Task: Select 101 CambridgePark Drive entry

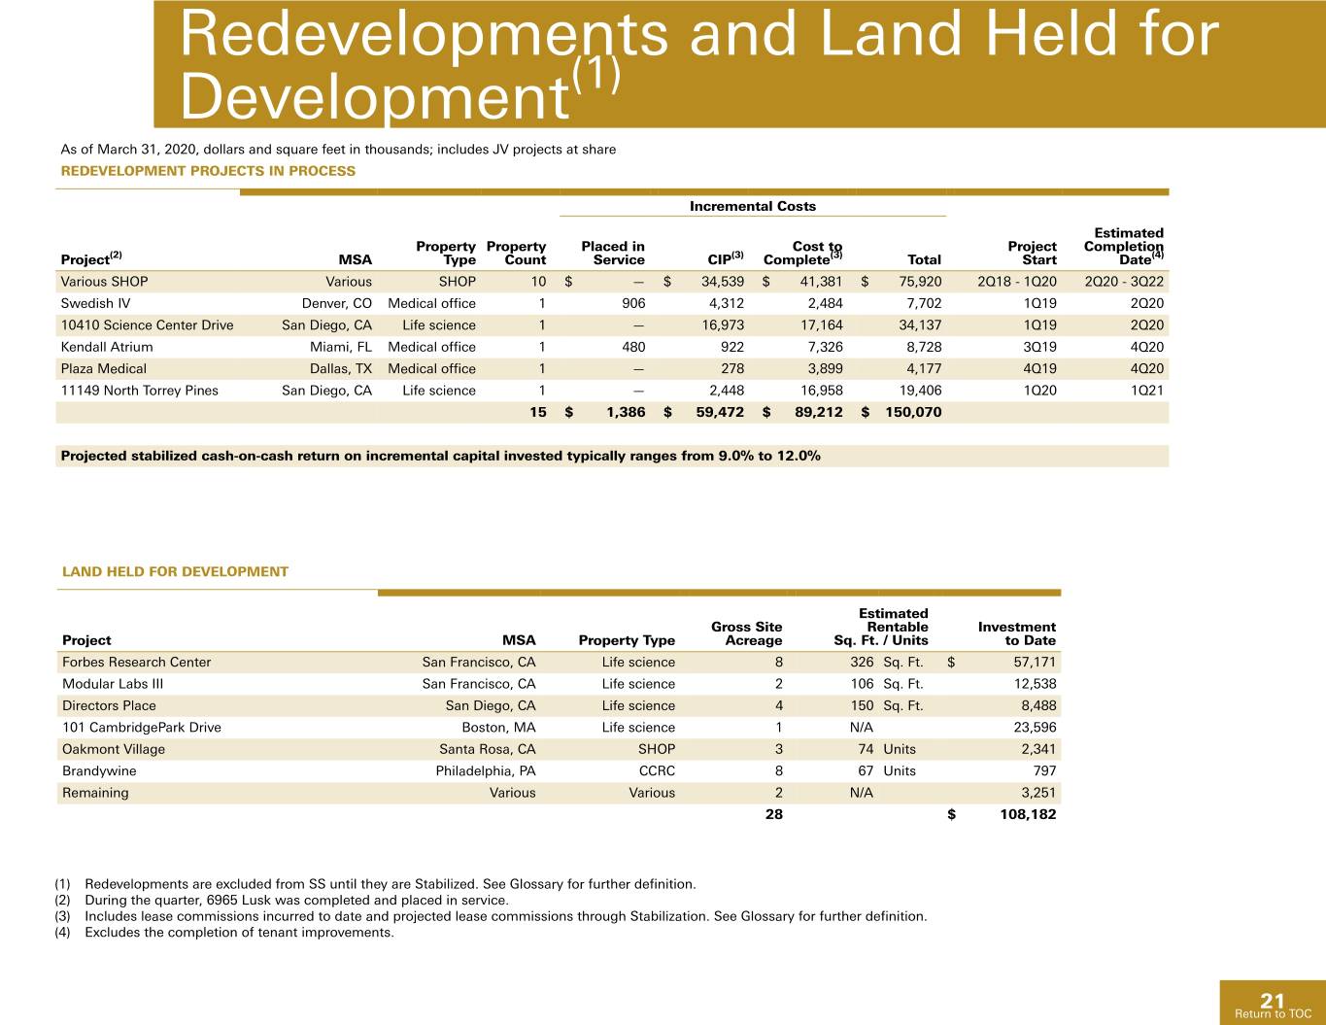Action: coord(141,728)
